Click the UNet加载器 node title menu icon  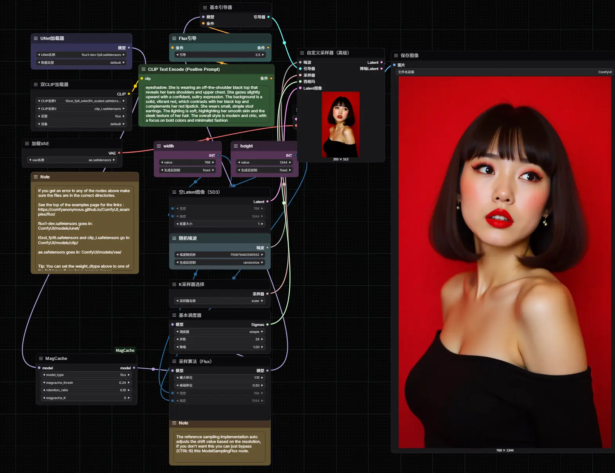click(x=36, y=38)
